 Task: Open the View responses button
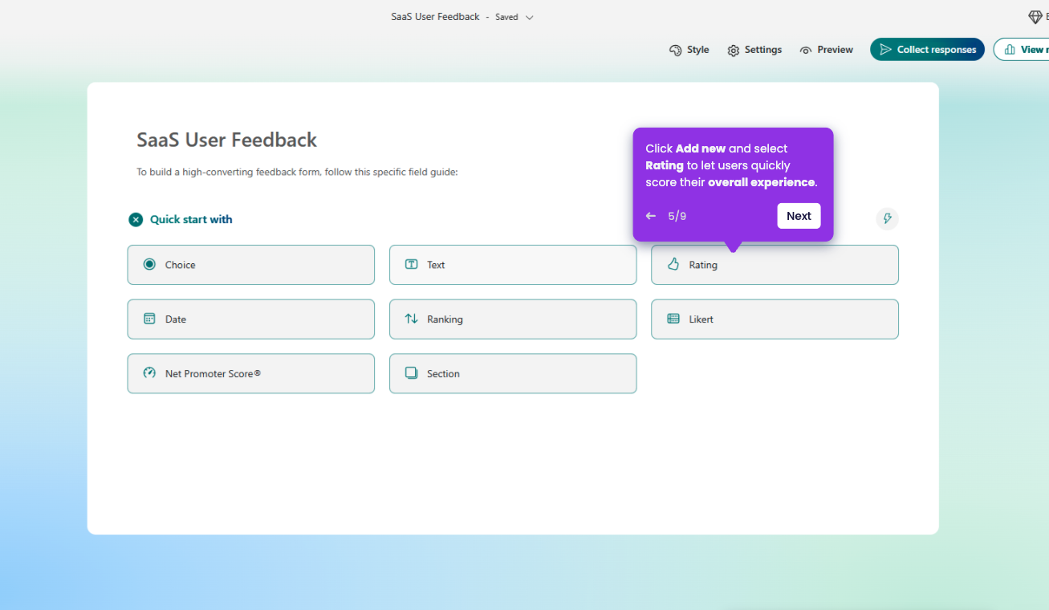point(1022,50)
